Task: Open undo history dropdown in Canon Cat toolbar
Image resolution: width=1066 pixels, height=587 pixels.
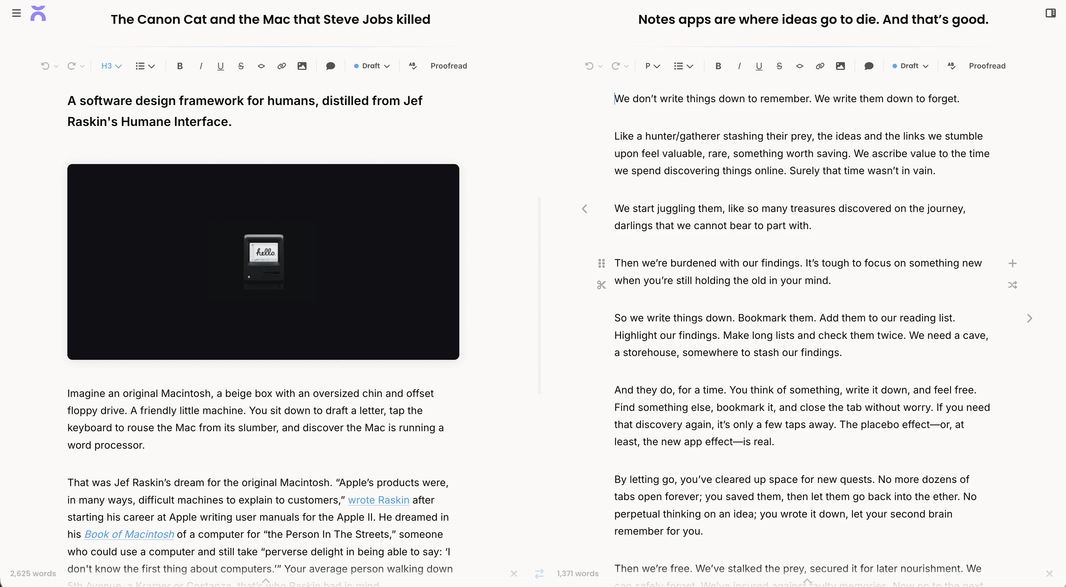Action: tap(56, 66)
